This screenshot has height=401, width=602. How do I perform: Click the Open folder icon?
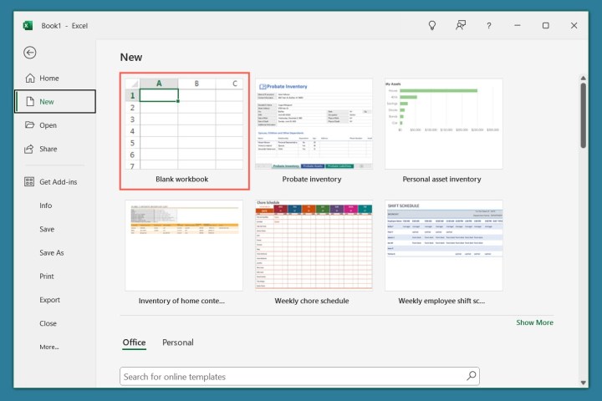tap(30, 125)
